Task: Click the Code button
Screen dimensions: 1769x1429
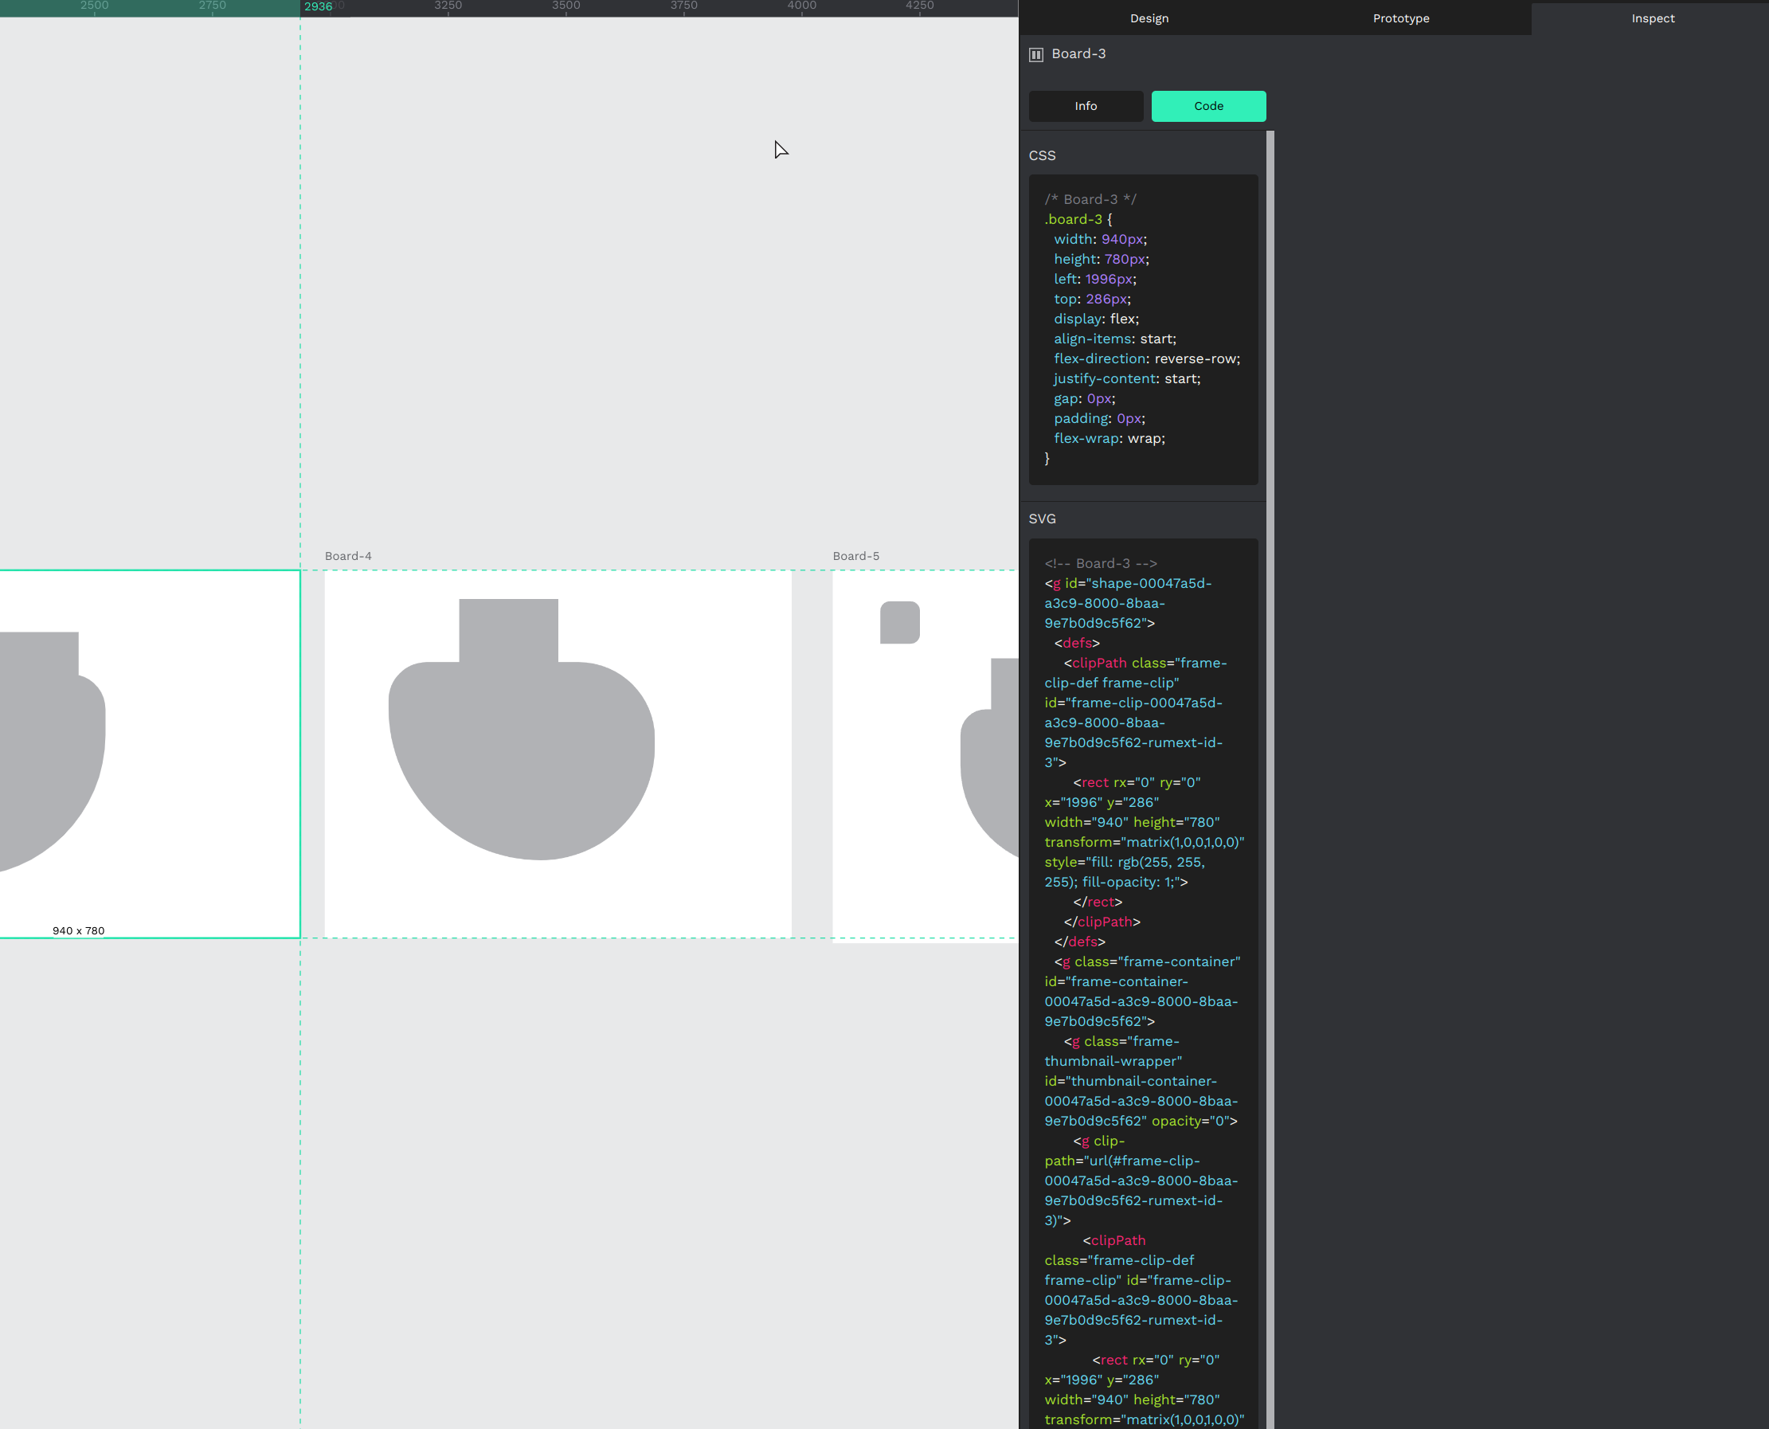Action: pos(1207,105)
